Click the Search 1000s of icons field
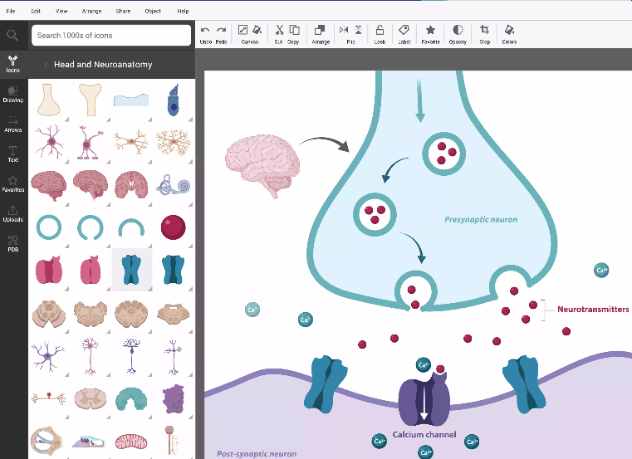This screenshot has height=459, width=632. click(111, 36)
